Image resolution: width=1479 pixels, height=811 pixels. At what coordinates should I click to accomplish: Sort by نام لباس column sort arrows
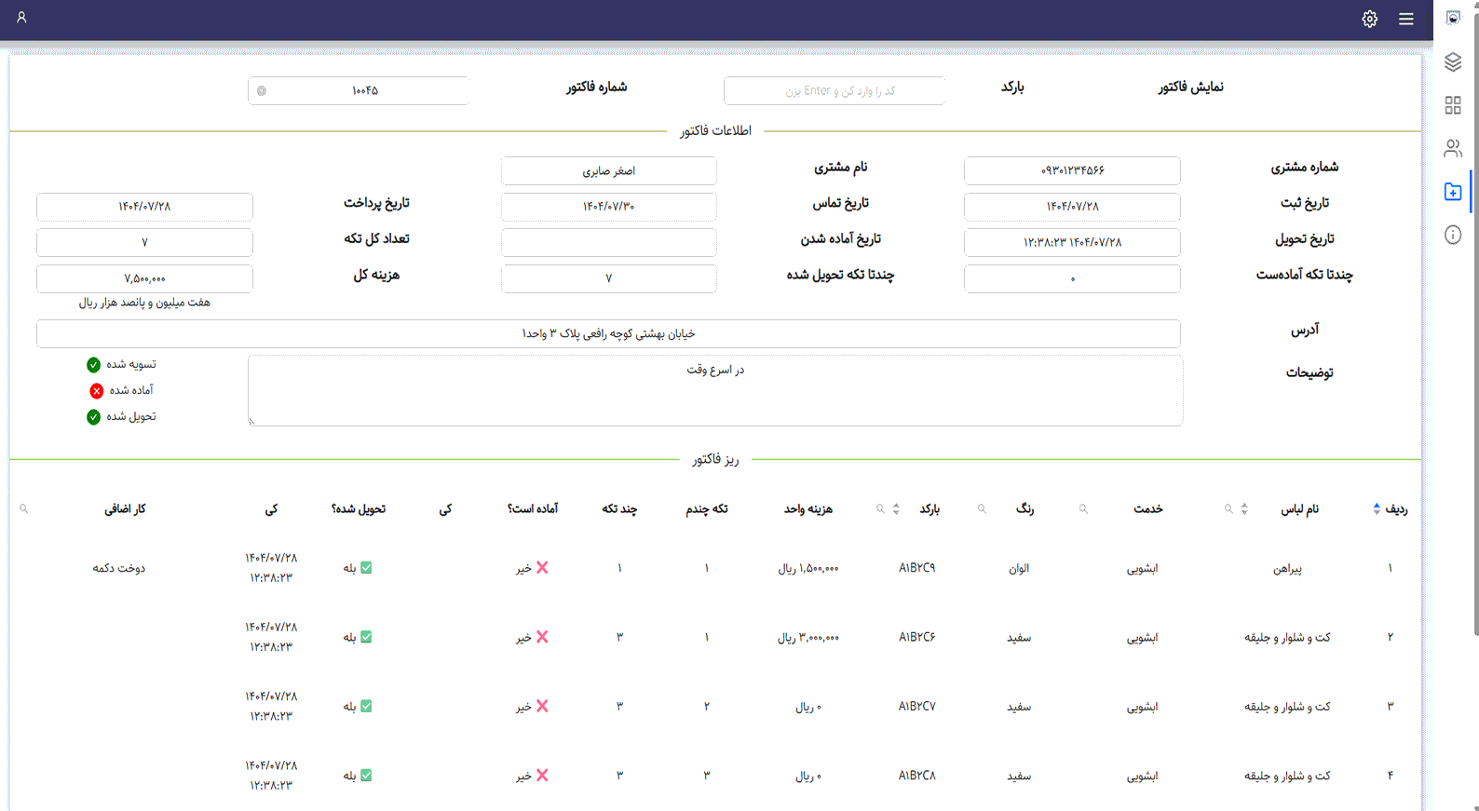1244,509
